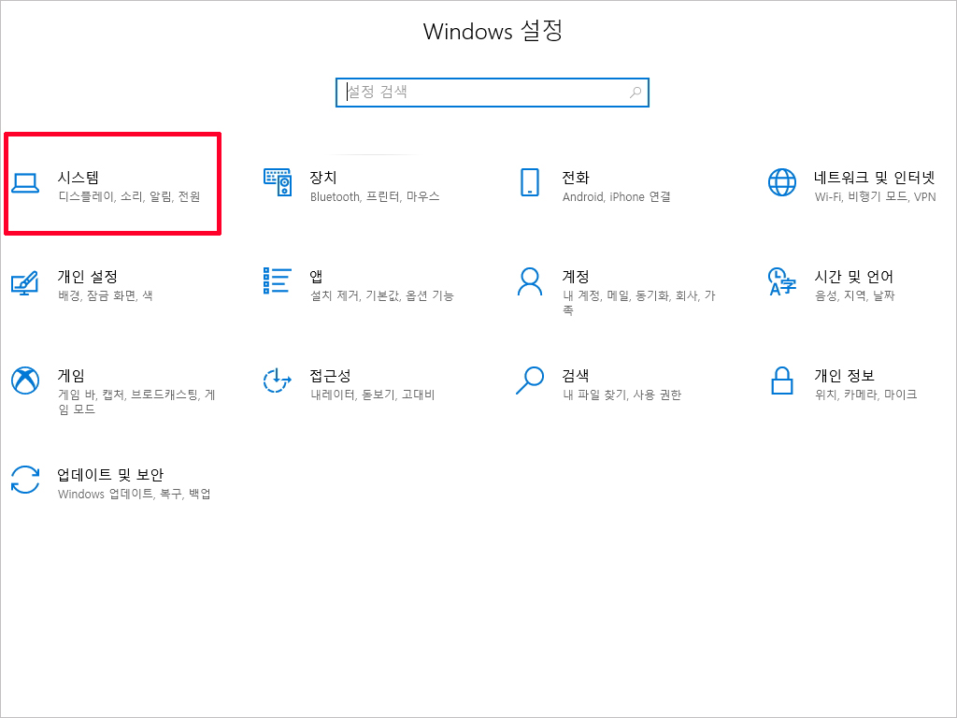The height and width of the screenshot is (718, 957).
Task: Open the 장치 settings link
Action: (x=322, y=177)
